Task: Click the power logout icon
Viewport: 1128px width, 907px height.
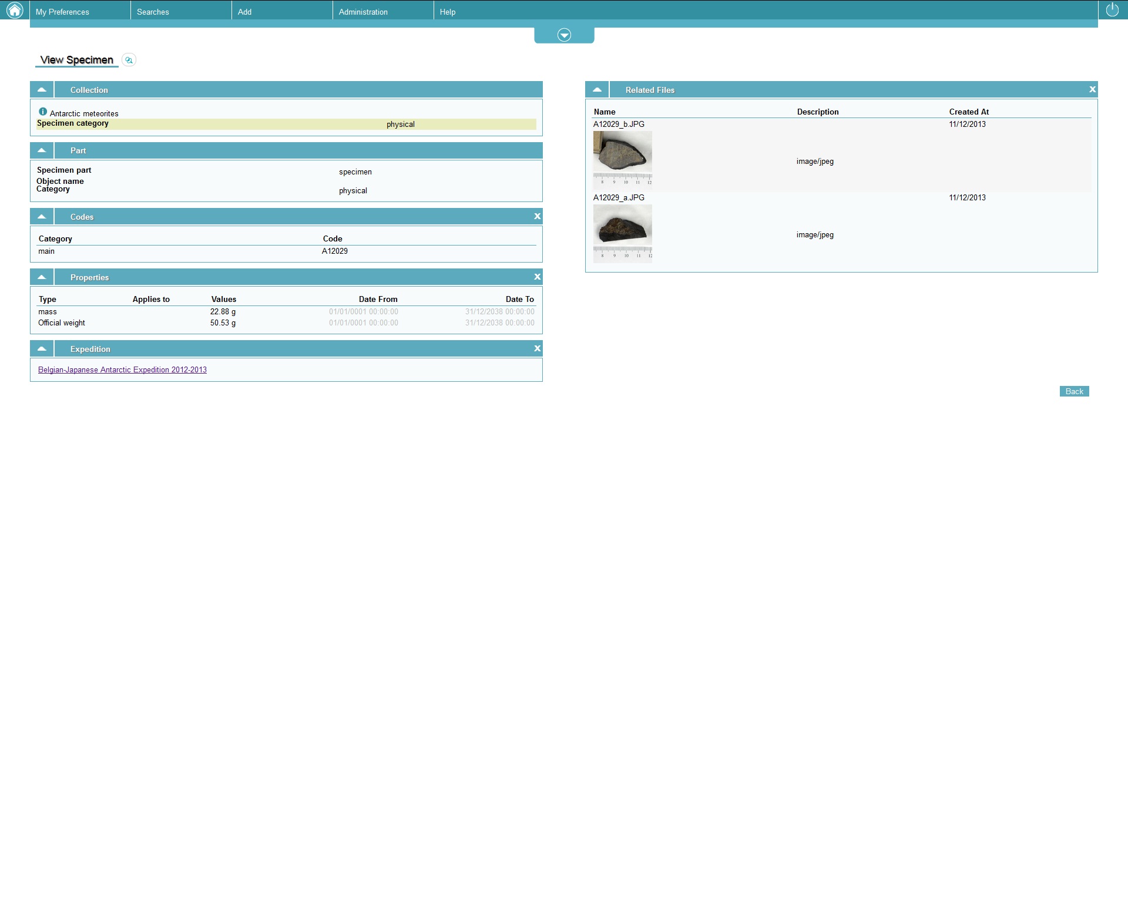Action: pos(1112,10)
